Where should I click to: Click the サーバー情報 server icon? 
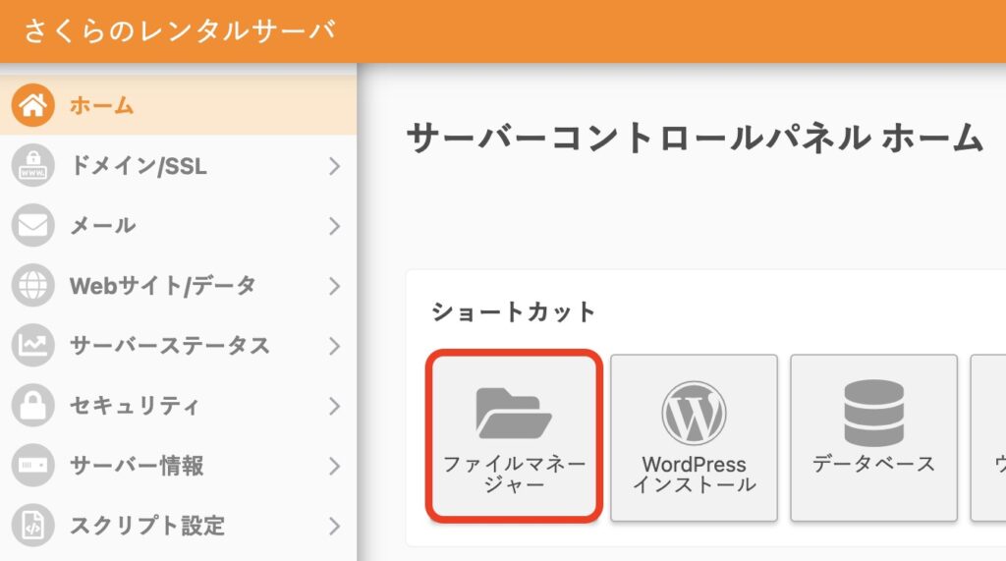coord(32,465)
